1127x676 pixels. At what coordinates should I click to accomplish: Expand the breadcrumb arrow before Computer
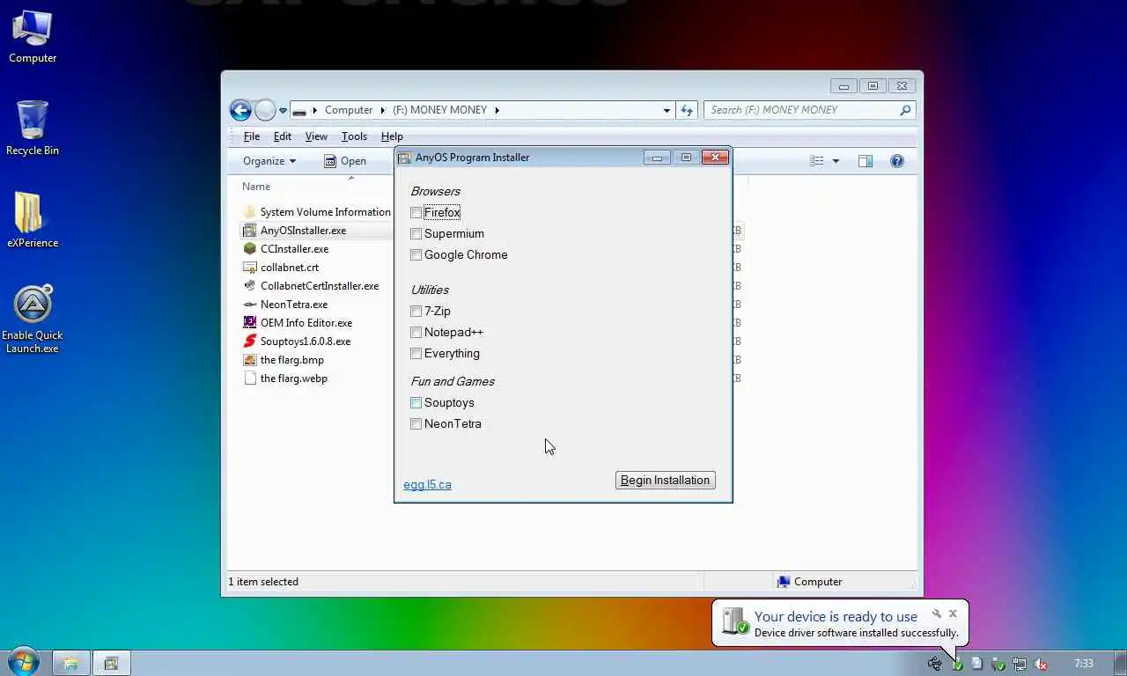click(315, 110)
